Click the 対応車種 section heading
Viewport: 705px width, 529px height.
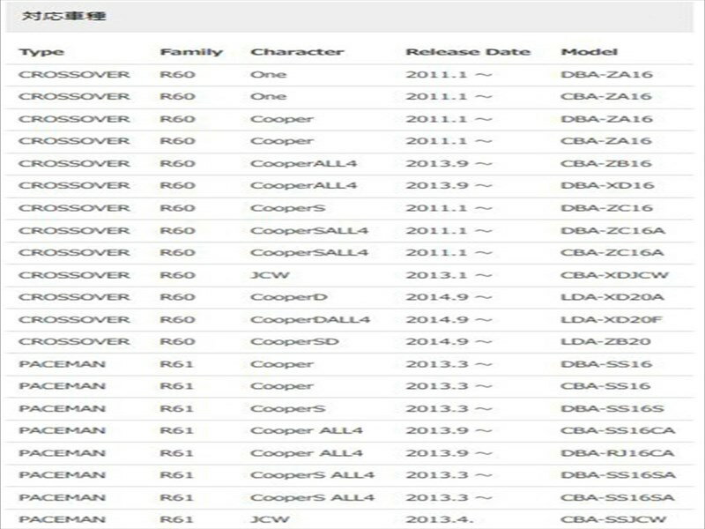(x=54, y=16)
